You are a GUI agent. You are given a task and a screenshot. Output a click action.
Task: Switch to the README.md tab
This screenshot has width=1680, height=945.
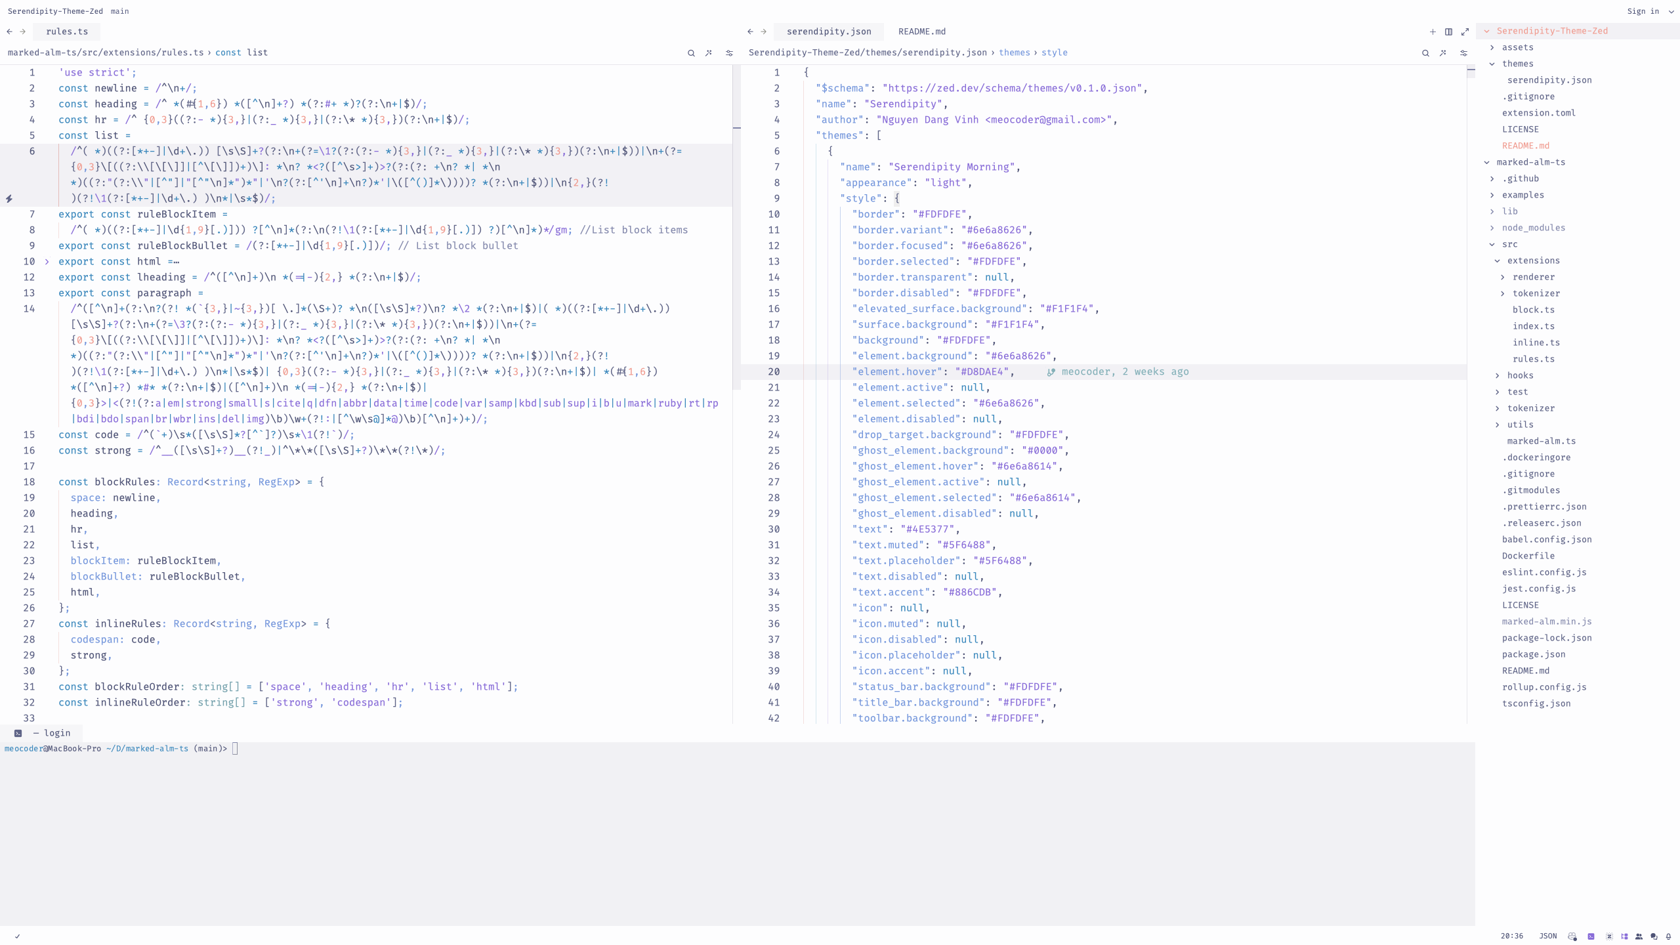921,31
